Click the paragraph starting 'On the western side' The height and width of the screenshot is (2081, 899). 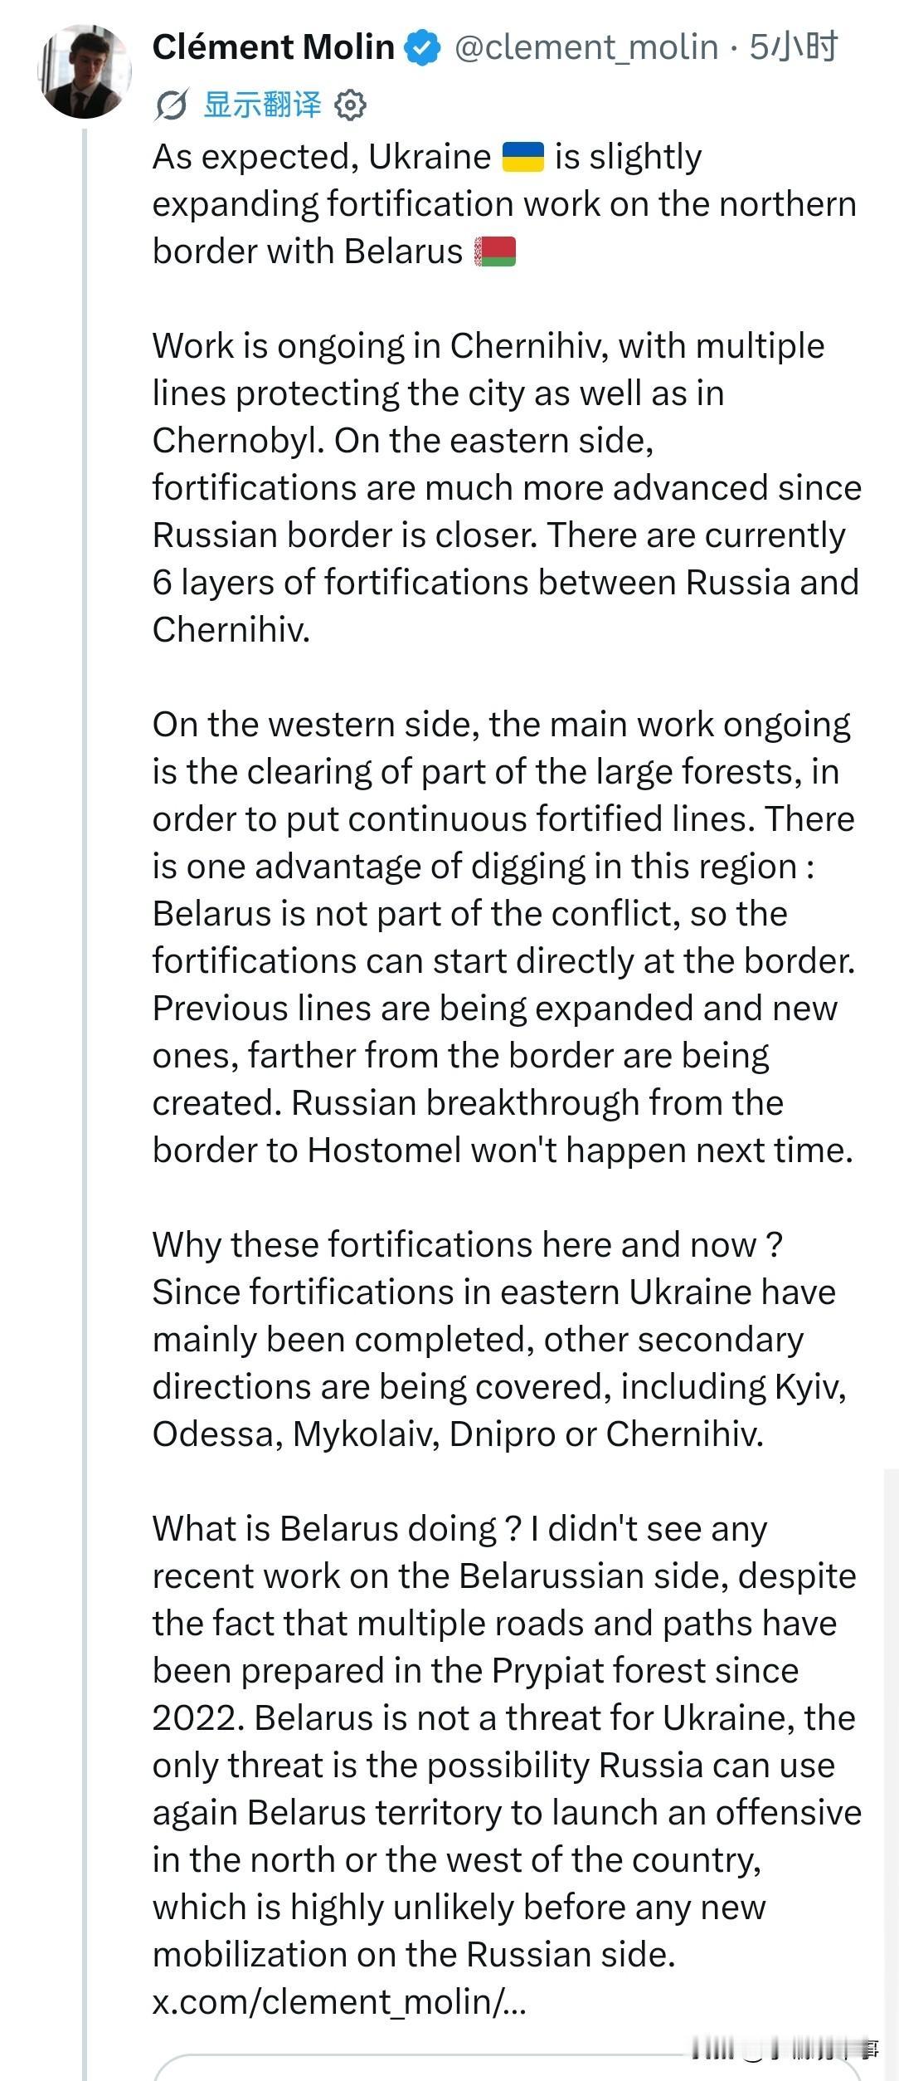[504, 937]
